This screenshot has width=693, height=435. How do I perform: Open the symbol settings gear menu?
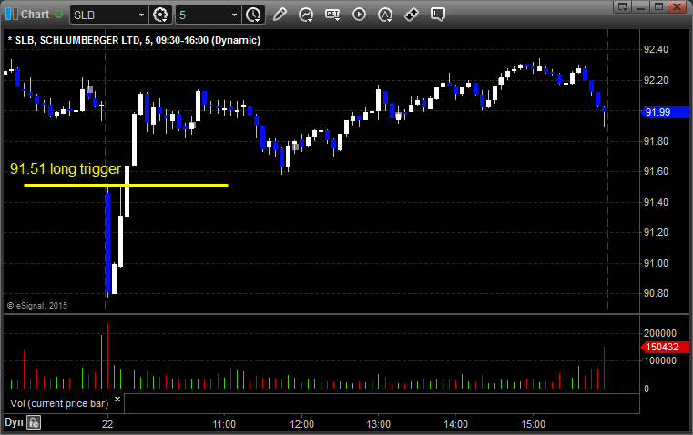(160, 15)
